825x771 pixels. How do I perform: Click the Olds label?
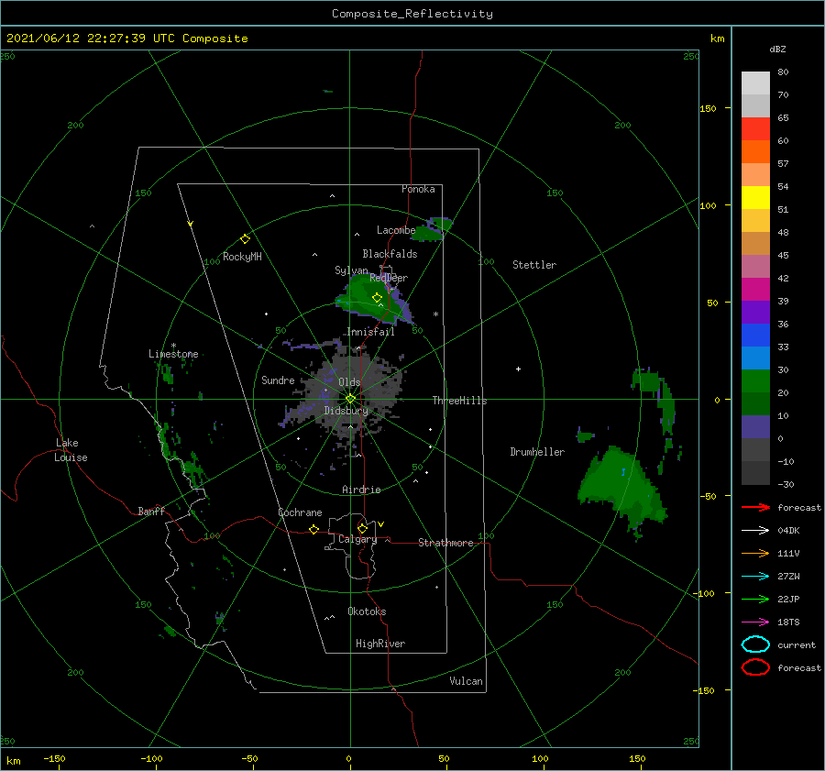(349, 382)
